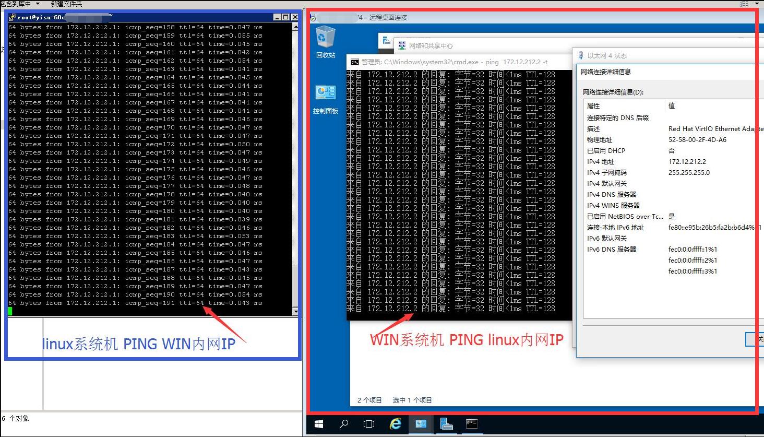Open Task View on the taskbar

coord(369,424)
